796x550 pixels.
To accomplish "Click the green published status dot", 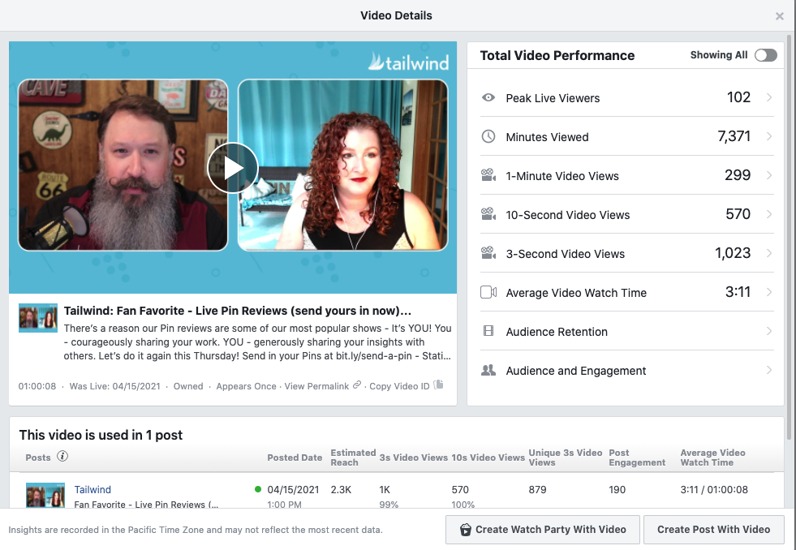I will coord(258,490).
